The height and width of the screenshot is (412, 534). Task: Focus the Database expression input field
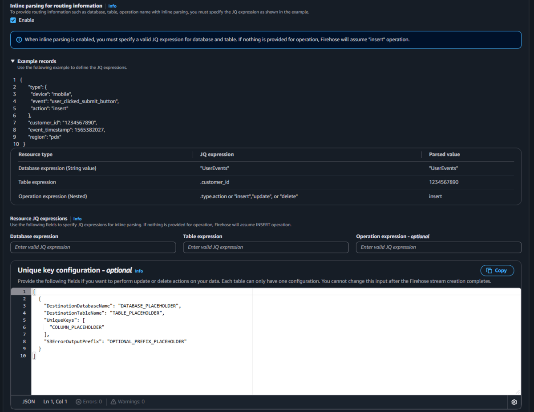pyautogui.click(x=93, y=247)
